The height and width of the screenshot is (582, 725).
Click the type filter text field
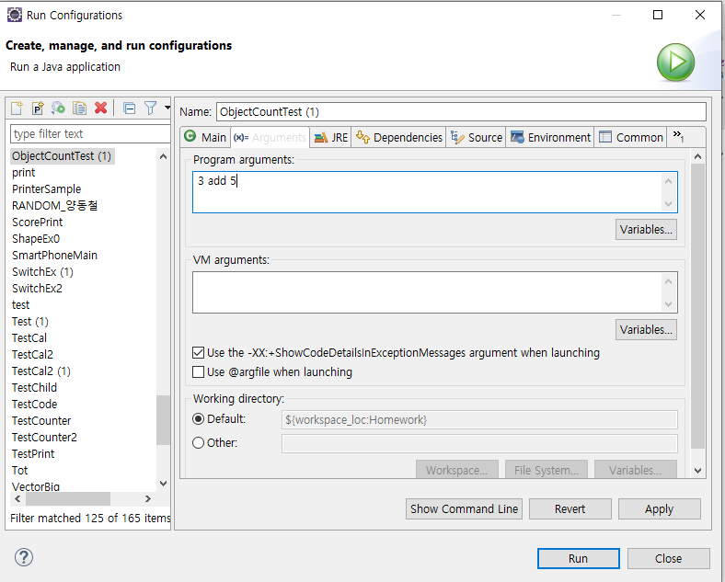pyautogui.click(x=90, y=134)
